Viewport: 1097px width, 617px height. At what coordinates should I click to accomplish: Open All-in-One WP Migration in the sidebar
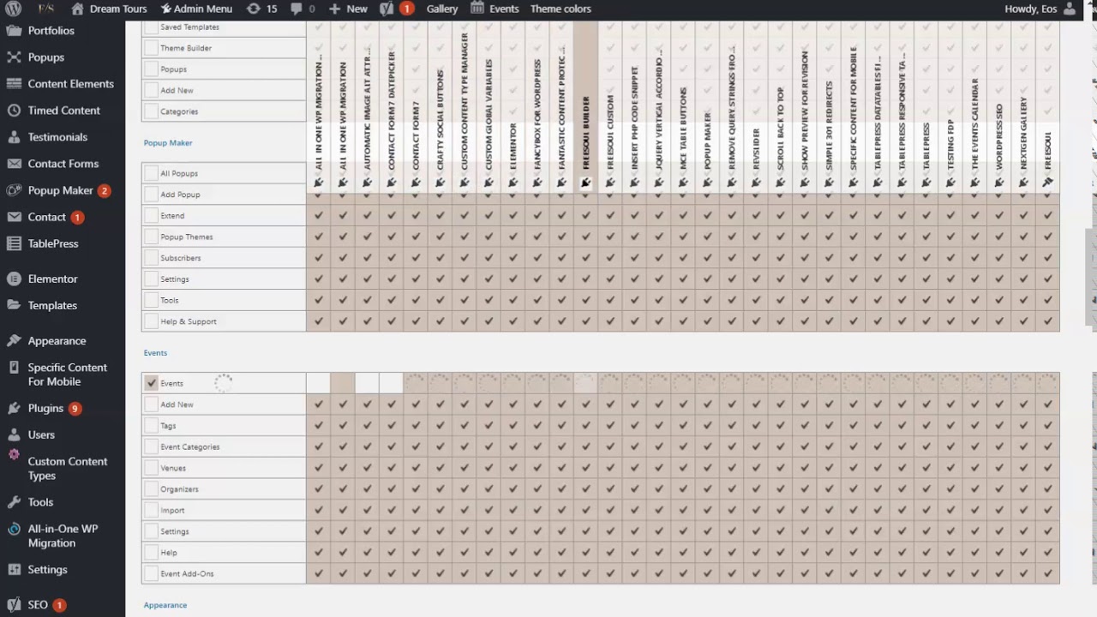[x=63, y=536]
